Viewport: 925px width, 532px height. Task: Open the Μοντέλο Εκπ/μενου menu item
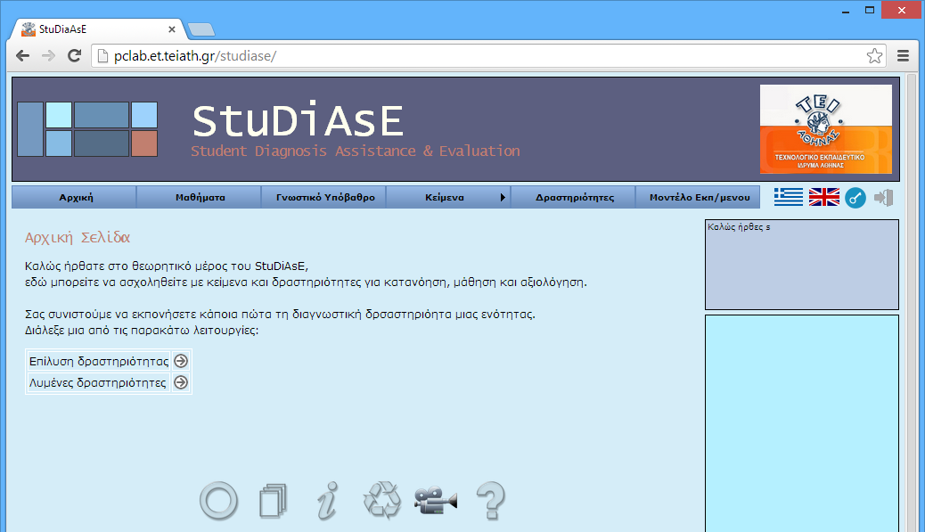point(698,198)
